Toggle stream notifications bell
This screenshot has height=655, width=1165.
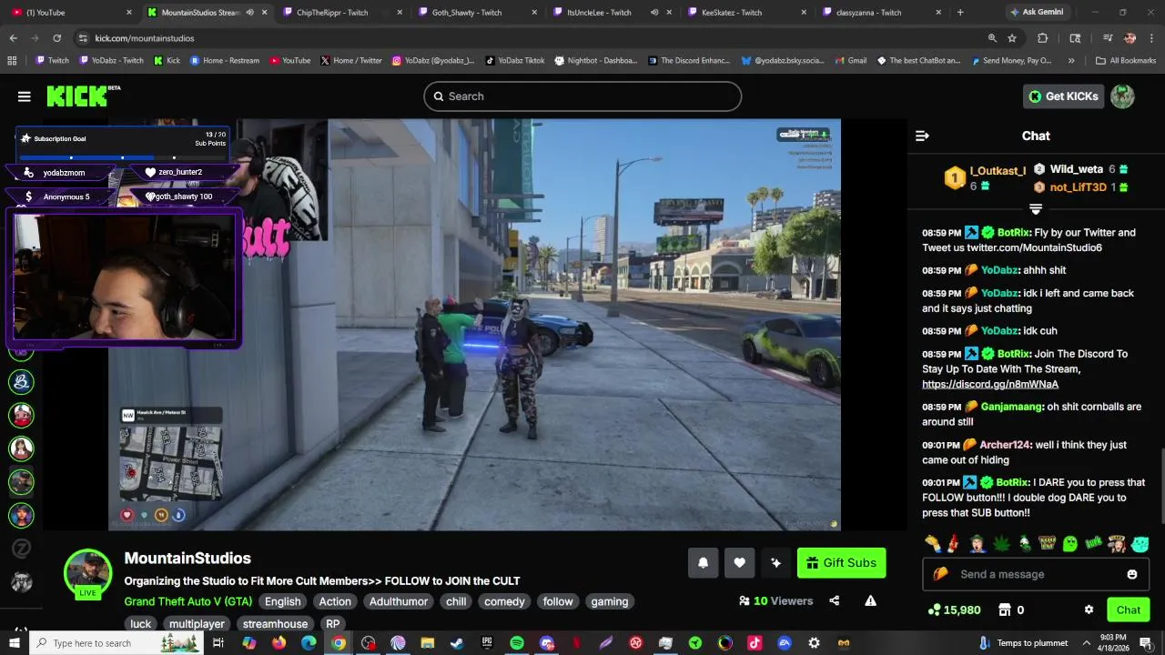tap(703, 562)
